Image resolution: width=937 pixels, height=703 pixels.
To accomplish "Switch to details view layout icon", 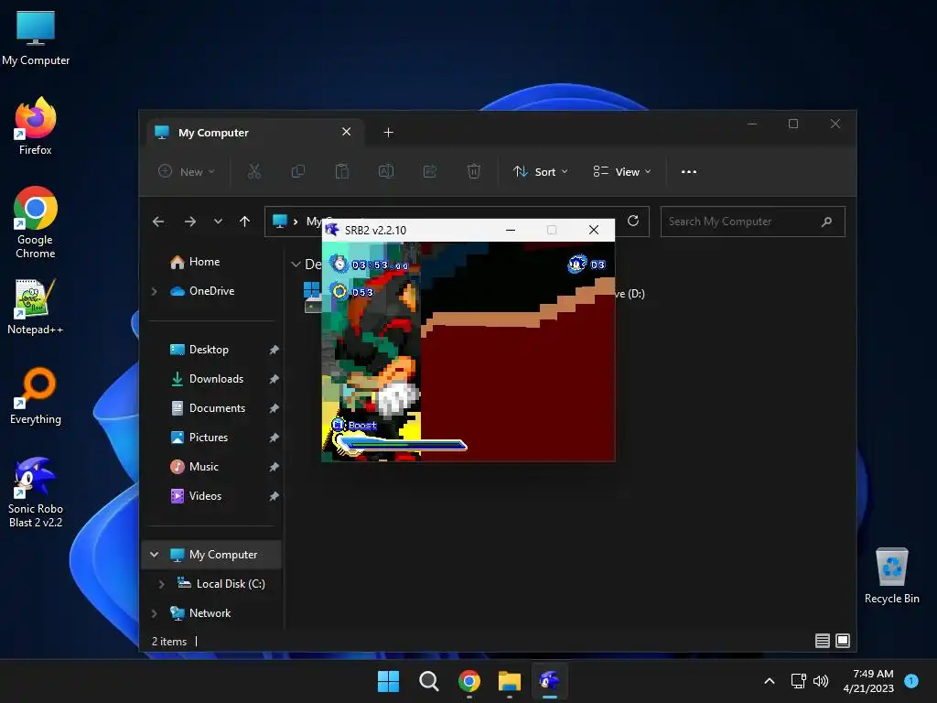I will (x=823, y=641).
